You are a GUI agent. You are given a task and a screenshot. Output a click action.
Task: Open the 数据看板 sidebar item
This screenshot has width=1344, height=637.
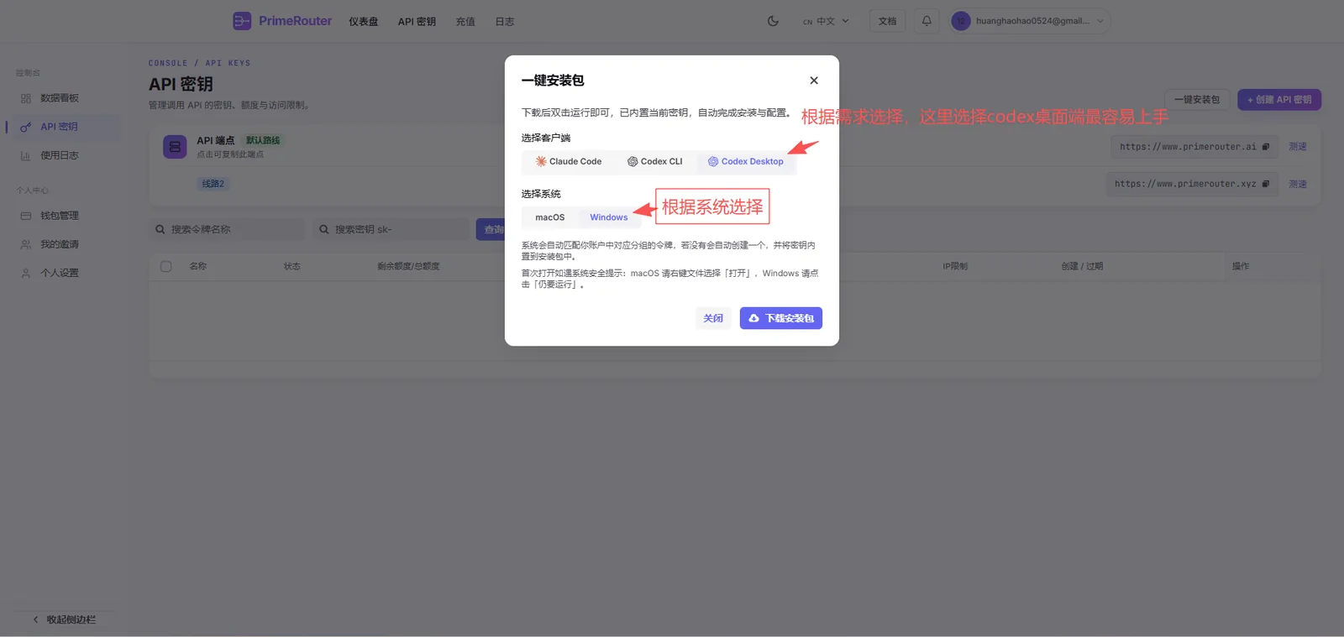point(60,98)
